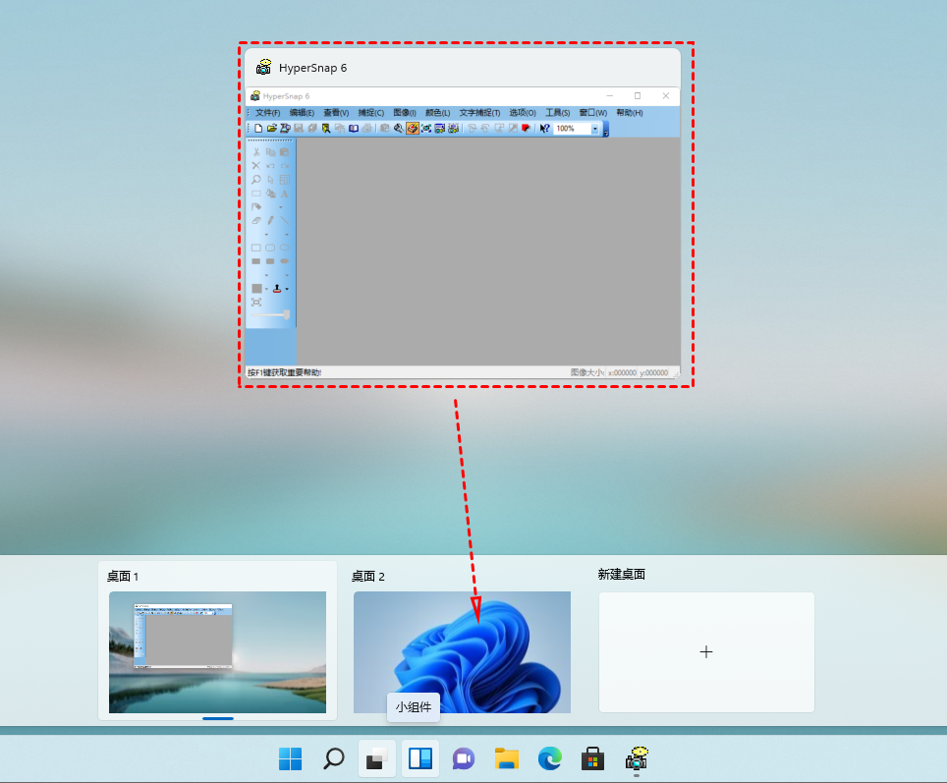Click Delete X tool in HyperSnap
947x783 pixels.
click(256, 166)
